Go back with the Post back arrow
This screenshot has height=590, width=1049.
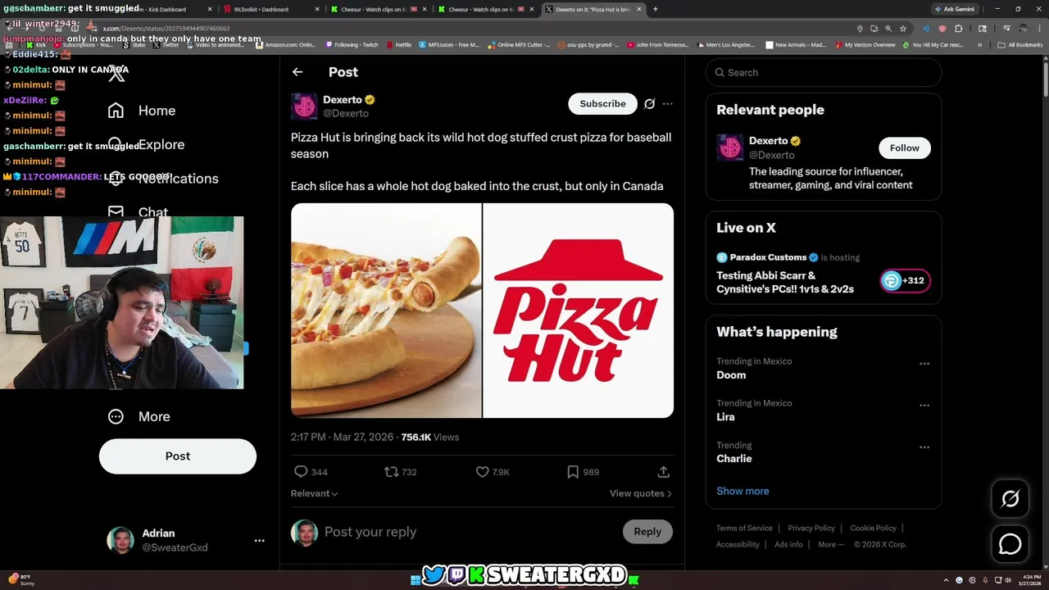pyautogui.click(x=297, y=72)
